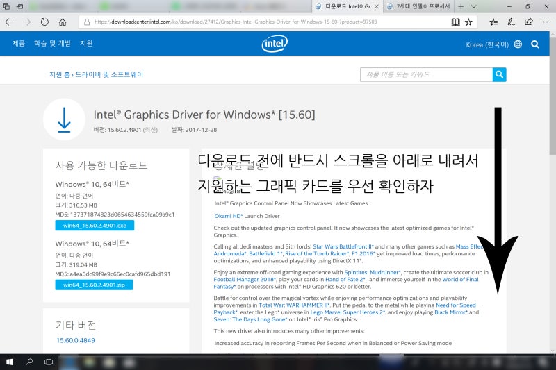Click the blue search submit button

coord(499,74)
